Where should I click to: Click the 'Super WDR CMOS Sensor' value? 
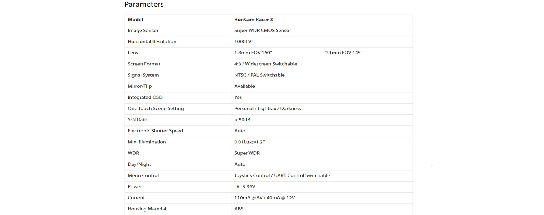[263, 31]
